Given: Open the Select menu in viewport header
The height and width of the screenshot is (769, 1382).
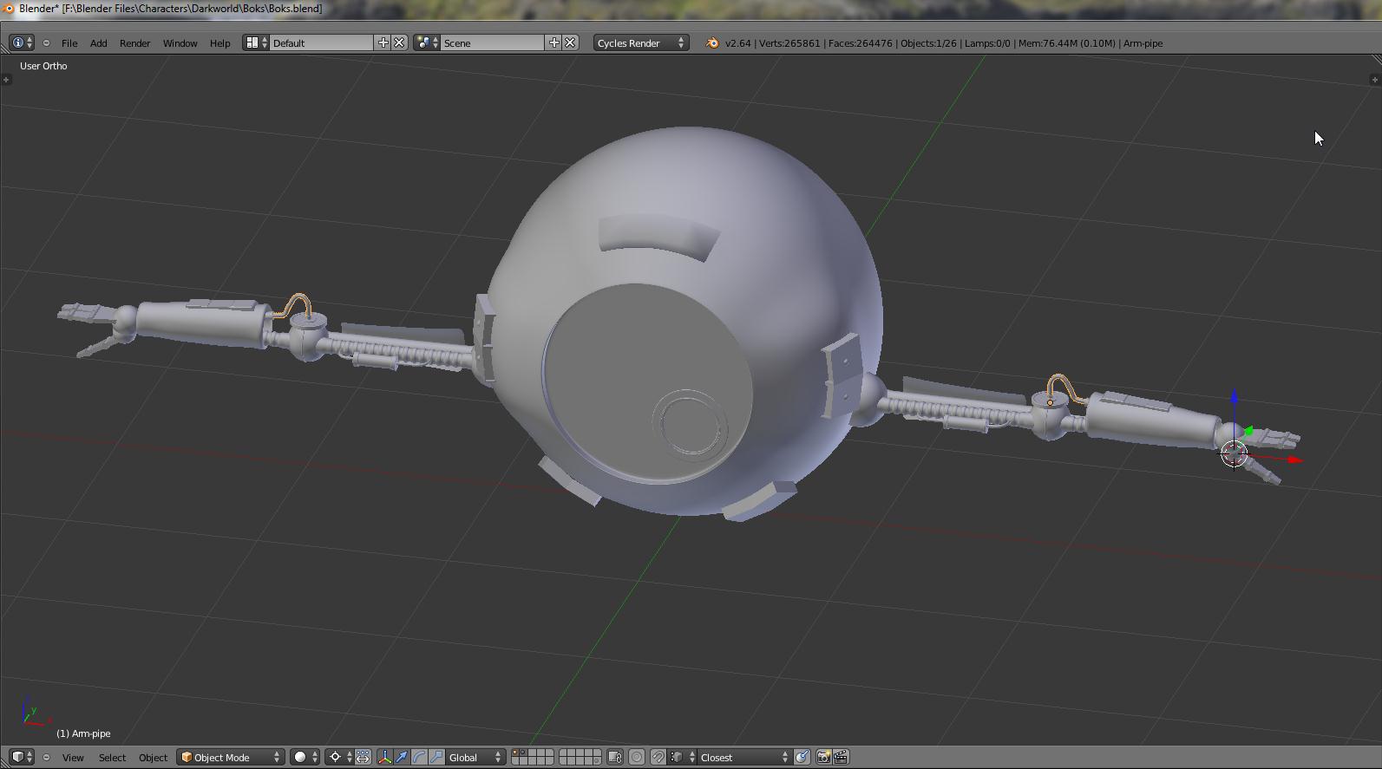Looking at the screenshot, I should point(112,757).
